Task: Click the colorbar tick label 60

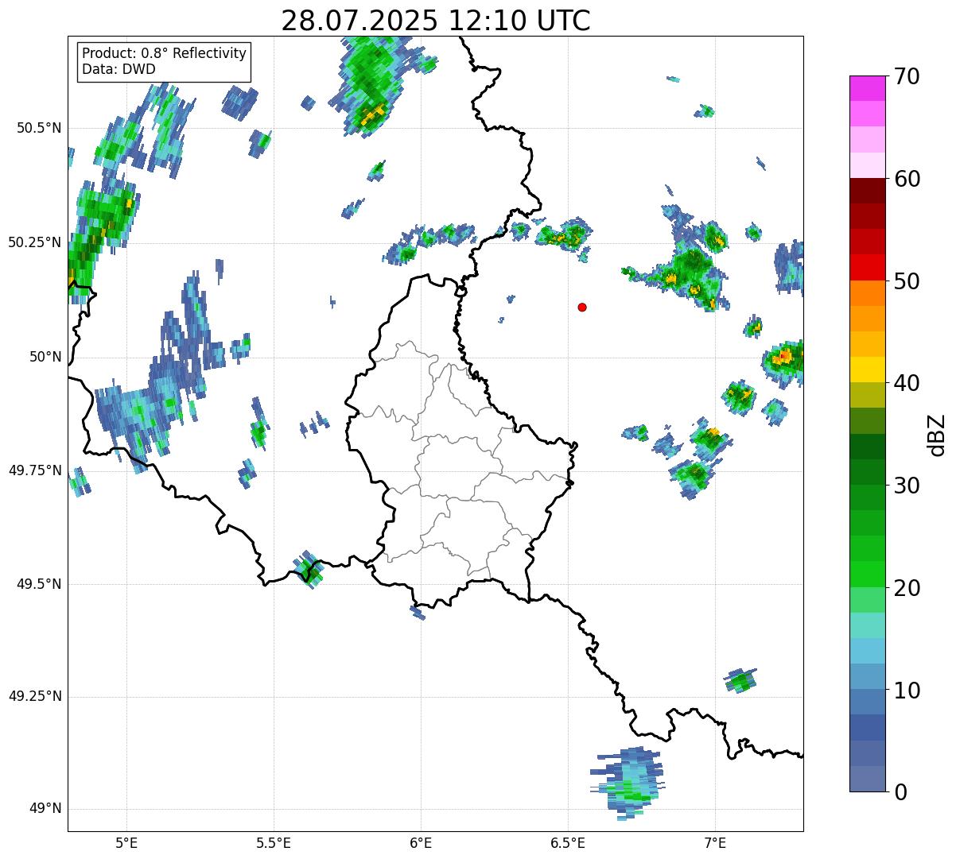Action: (907, 179)
